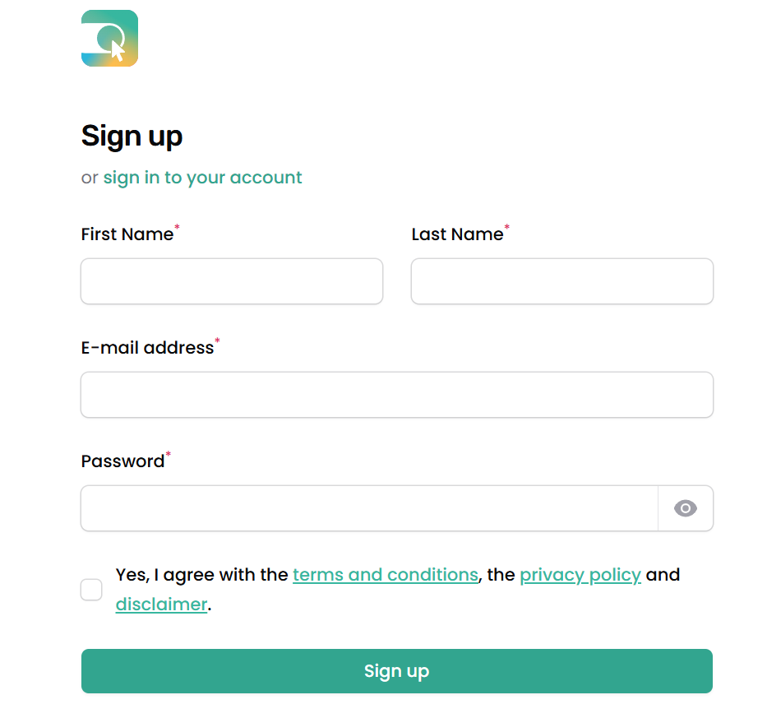Click the "Yes, I agree with the" text
This screenshot has height=718, width=767.
[x=202, y=575]
